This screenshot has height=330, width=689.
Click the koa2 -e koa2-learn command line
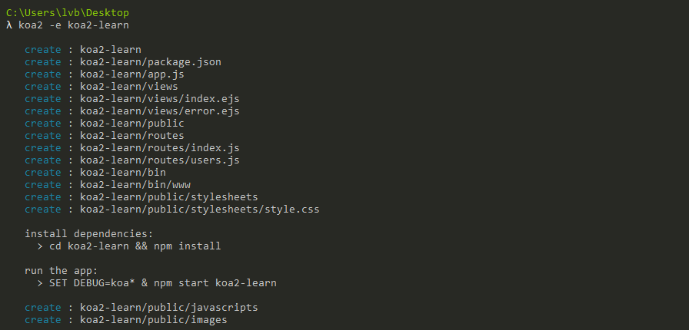tap(73, 25)
